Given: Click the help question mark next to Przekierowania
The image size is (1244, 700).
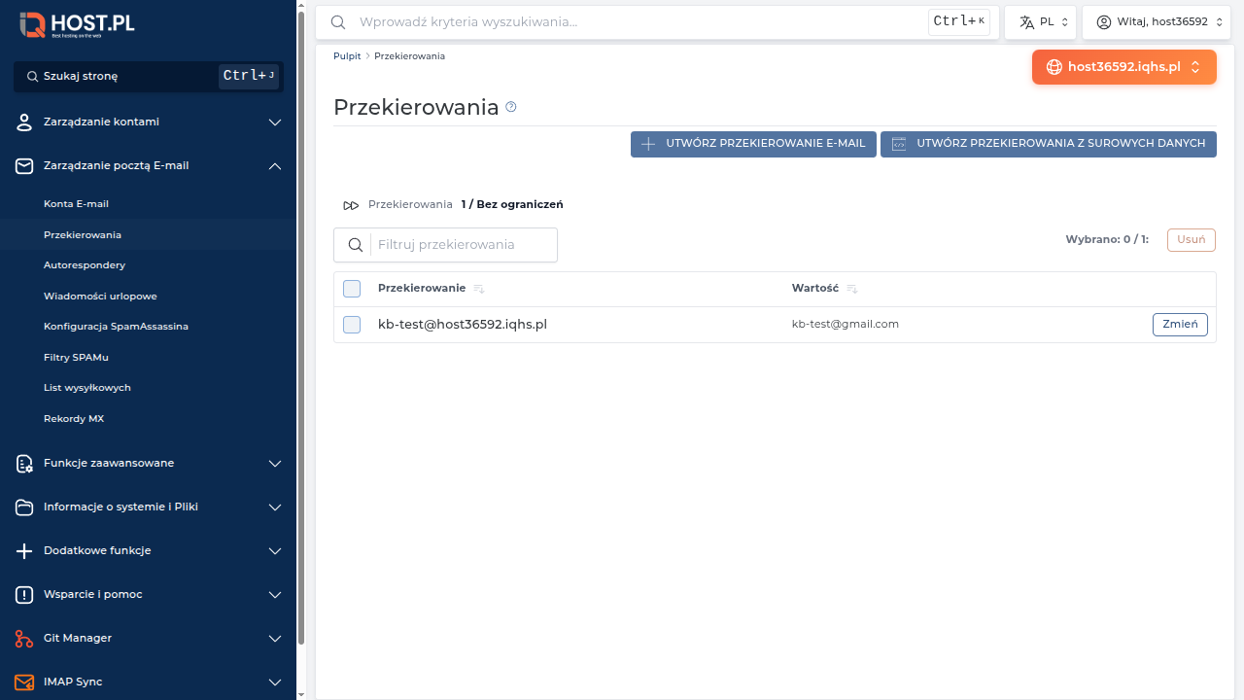Looking at the screenshot, I should (511, 107).
